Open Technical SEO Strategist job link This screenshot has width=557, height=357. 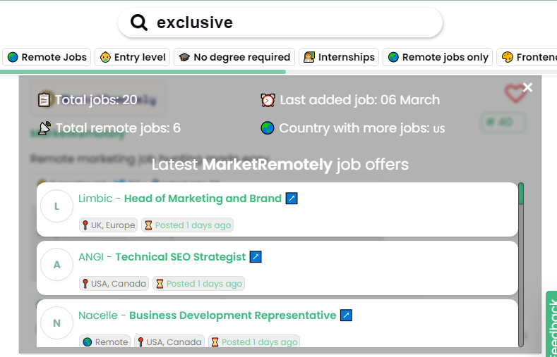pos(180,257)
